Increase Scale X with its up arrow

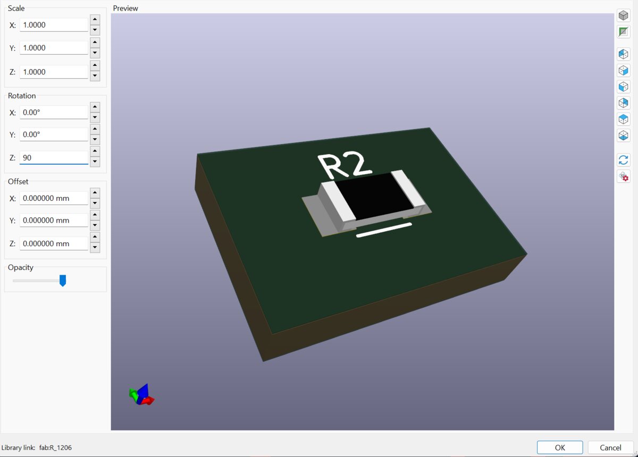pyautogui.click(x=95, y=20)
